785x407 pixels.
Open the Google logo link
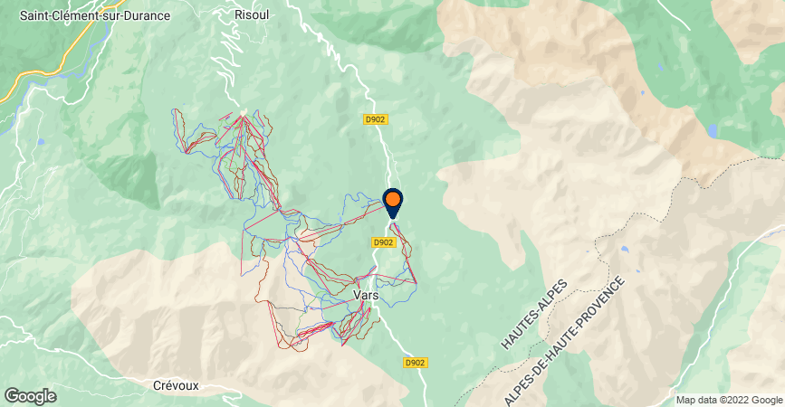(31, 396)
